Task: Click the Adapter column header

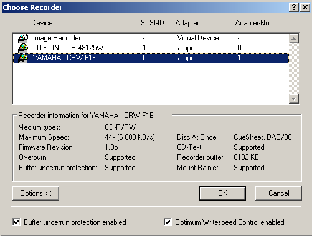Action: coord(187,23)
